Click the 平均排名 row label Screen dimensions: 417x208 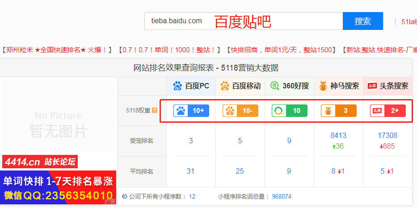[141, 171]
